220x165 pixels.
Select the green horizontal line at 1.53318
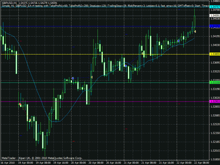(105, 83)
